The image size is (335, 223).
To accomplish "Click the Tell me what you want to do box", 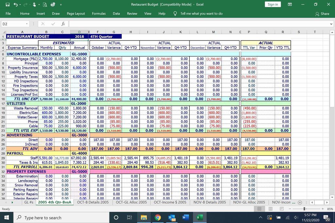I will point(201,13).
